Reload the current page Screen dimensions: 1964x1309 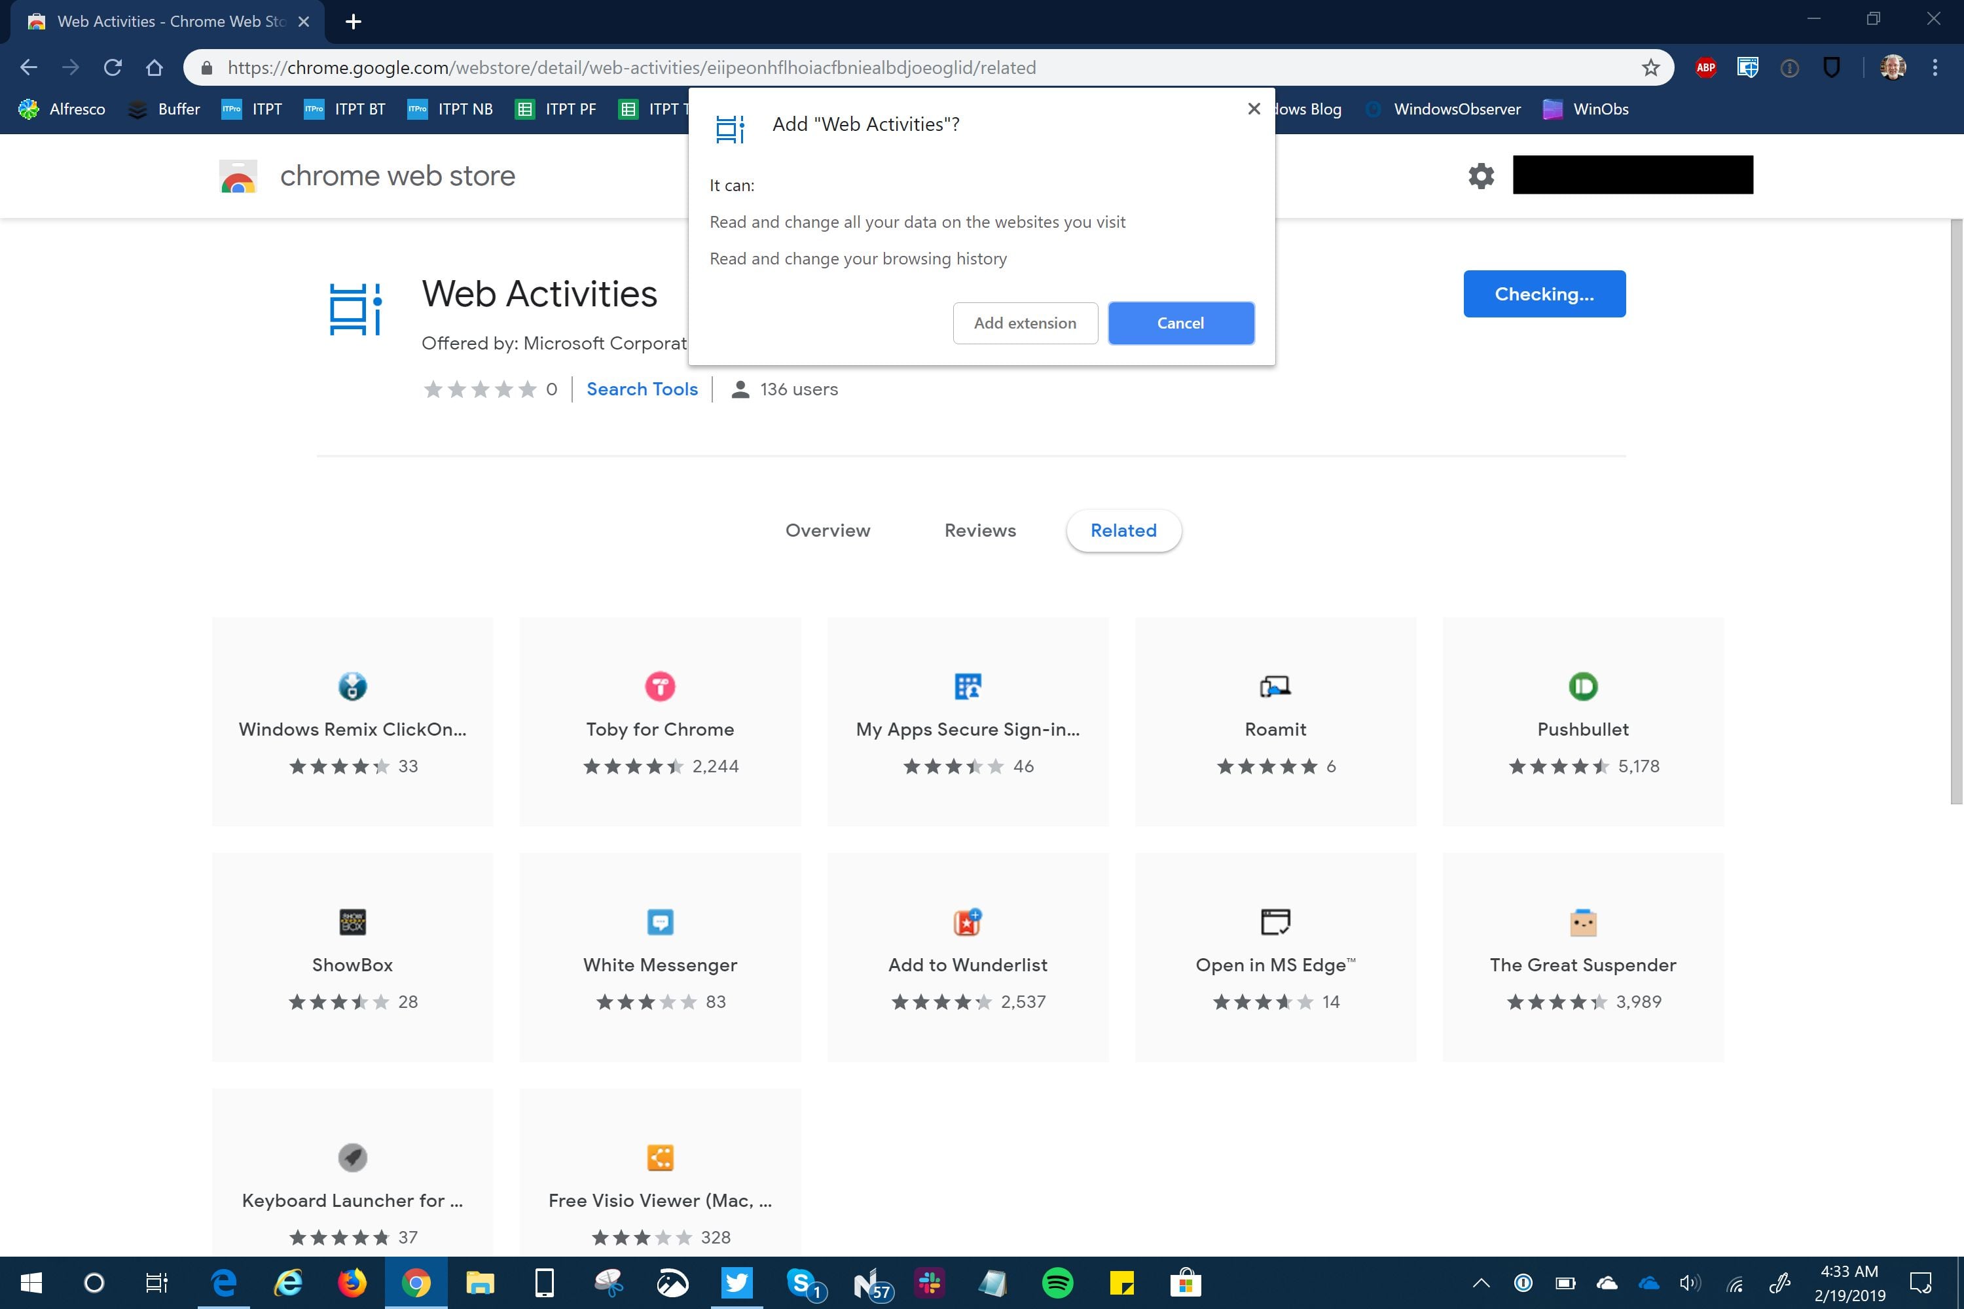click(x=113, y=67)
